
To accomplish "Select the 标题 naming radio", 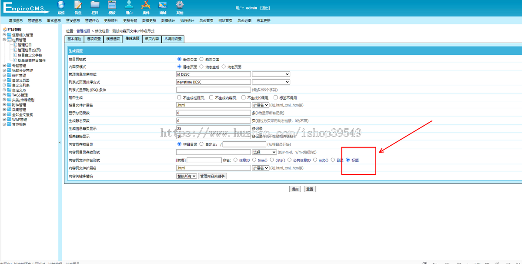I will pos(348,160).
